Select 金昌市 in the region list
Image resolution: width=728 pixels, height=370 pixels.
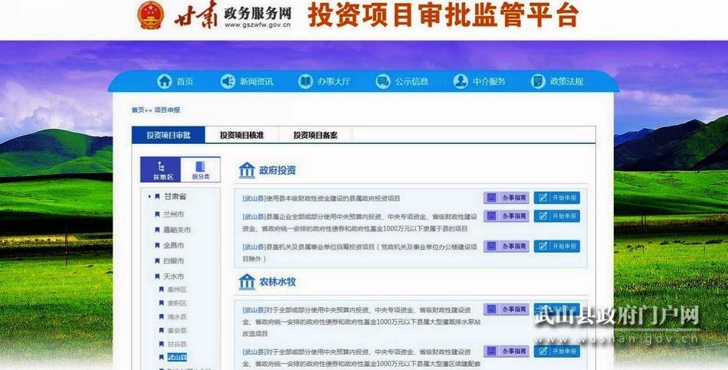[173, 245]
